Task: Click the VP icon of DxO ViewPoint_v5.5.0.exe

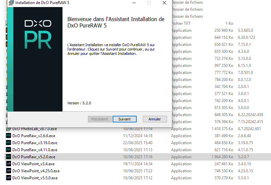Action: click(8, 178)
